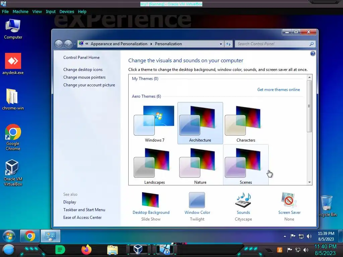
Task: Open Desktop Background settings
Action: 151,206
